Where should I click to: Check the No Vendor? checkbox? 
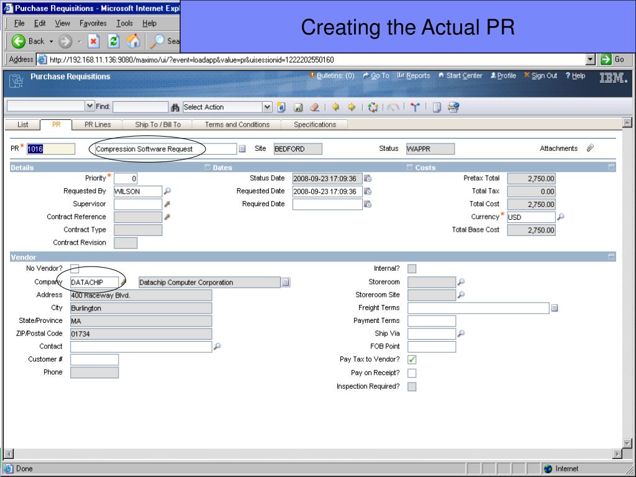[75, 268]
